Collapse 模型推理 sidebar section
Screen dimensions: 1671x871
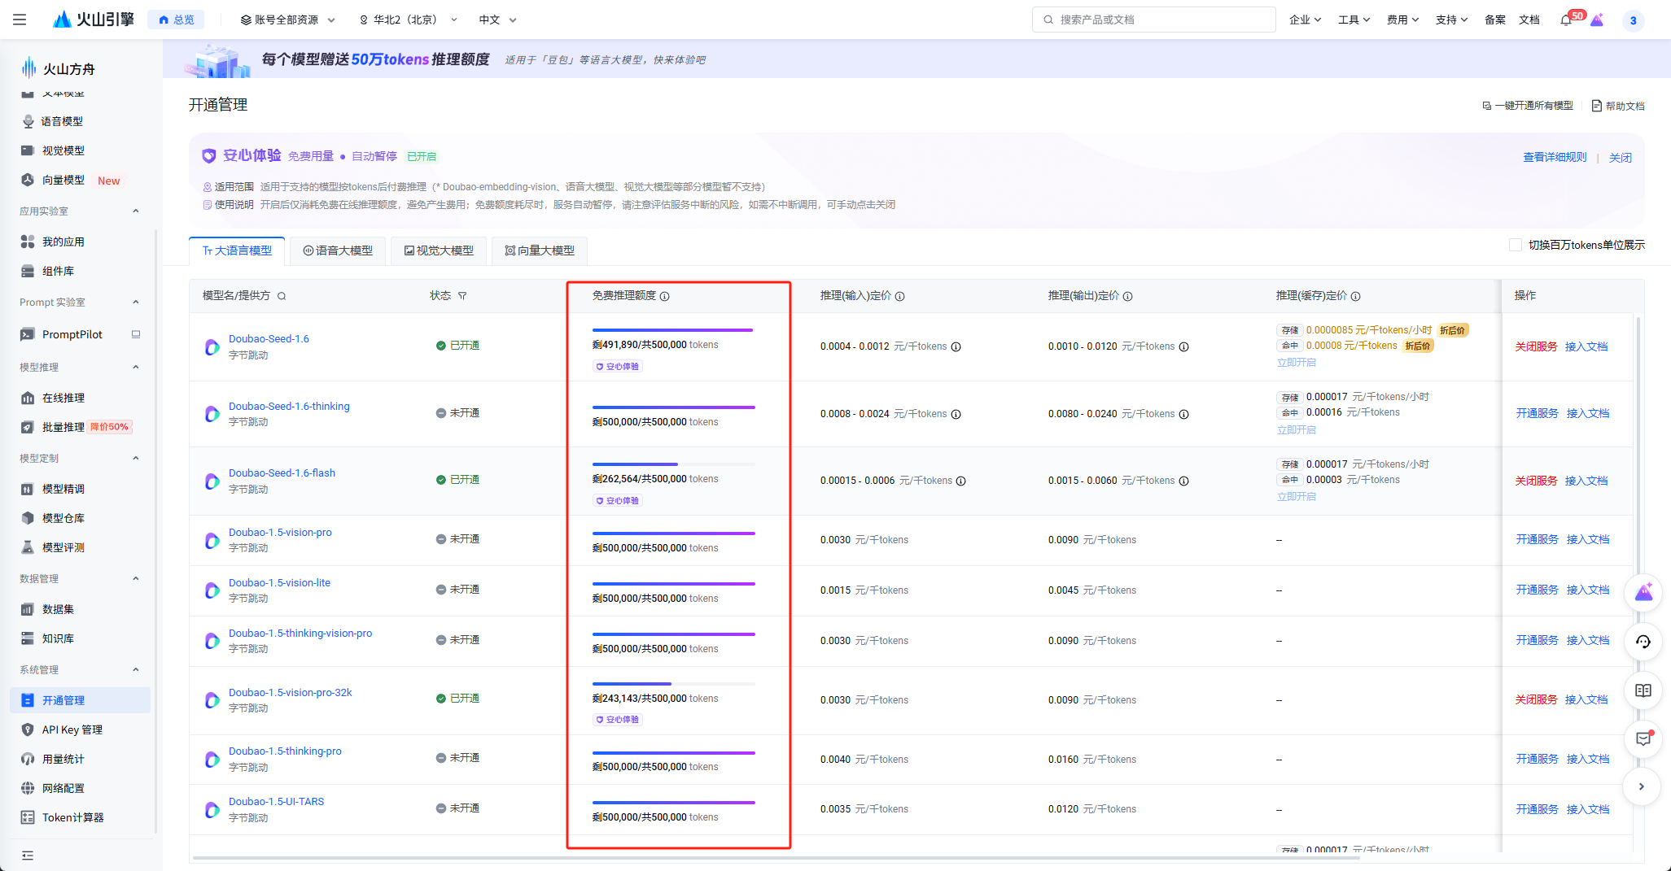[136, 368]
